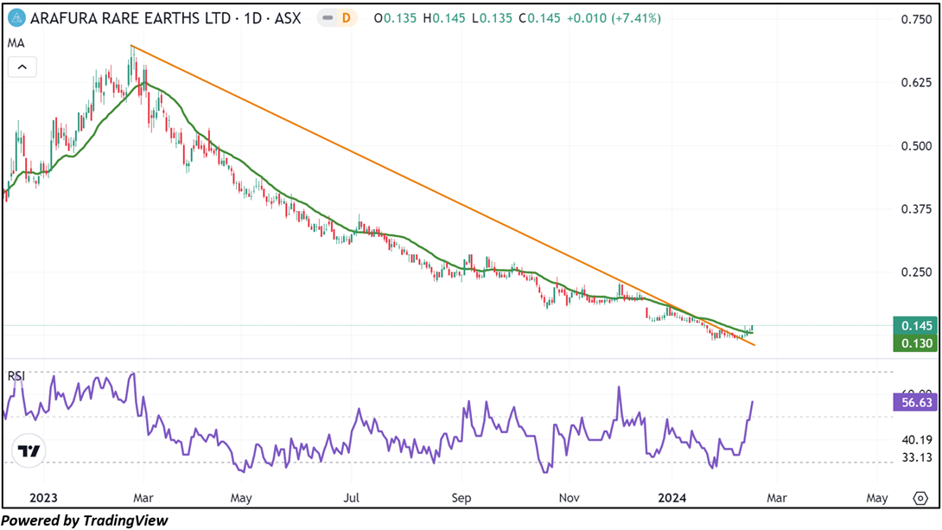This screenshot has width=942, height=530.
Task: Click the MA value label 0.130
Action: coord(915,343)
